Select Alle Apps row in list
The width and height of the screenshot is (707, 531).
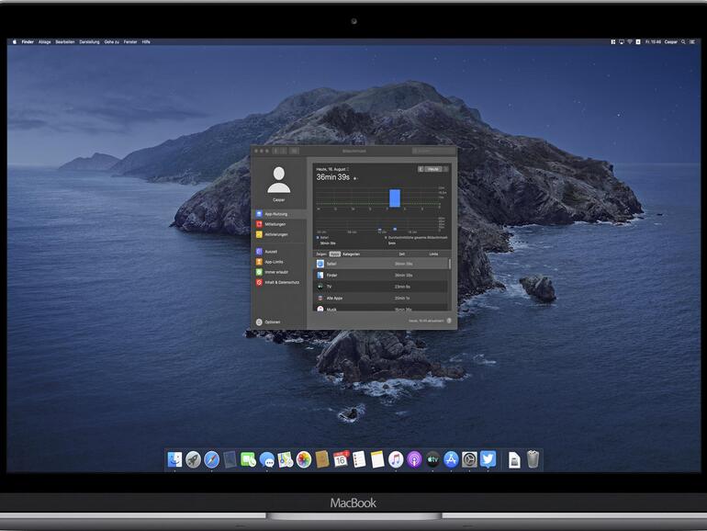click(381, 299)
